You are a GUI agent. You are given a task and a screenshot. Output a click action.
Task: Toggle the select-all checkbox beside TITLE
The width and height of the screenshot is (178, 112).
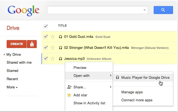coord(46,26)
